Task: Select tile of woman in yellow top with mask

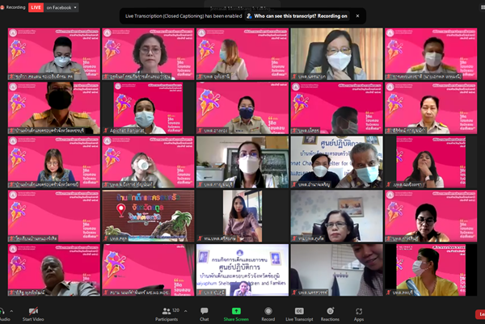Action: tap(431, 270)
